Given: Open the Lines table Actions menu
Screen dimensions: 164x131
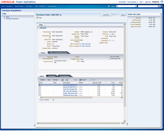Looking at the screenshot, I should (43, 80).
